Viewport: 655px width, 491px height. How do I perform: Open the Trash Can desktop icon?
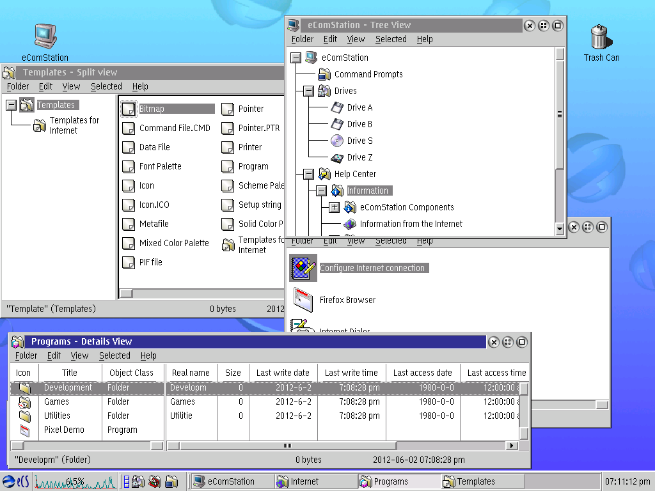click(x=601, y=36)
